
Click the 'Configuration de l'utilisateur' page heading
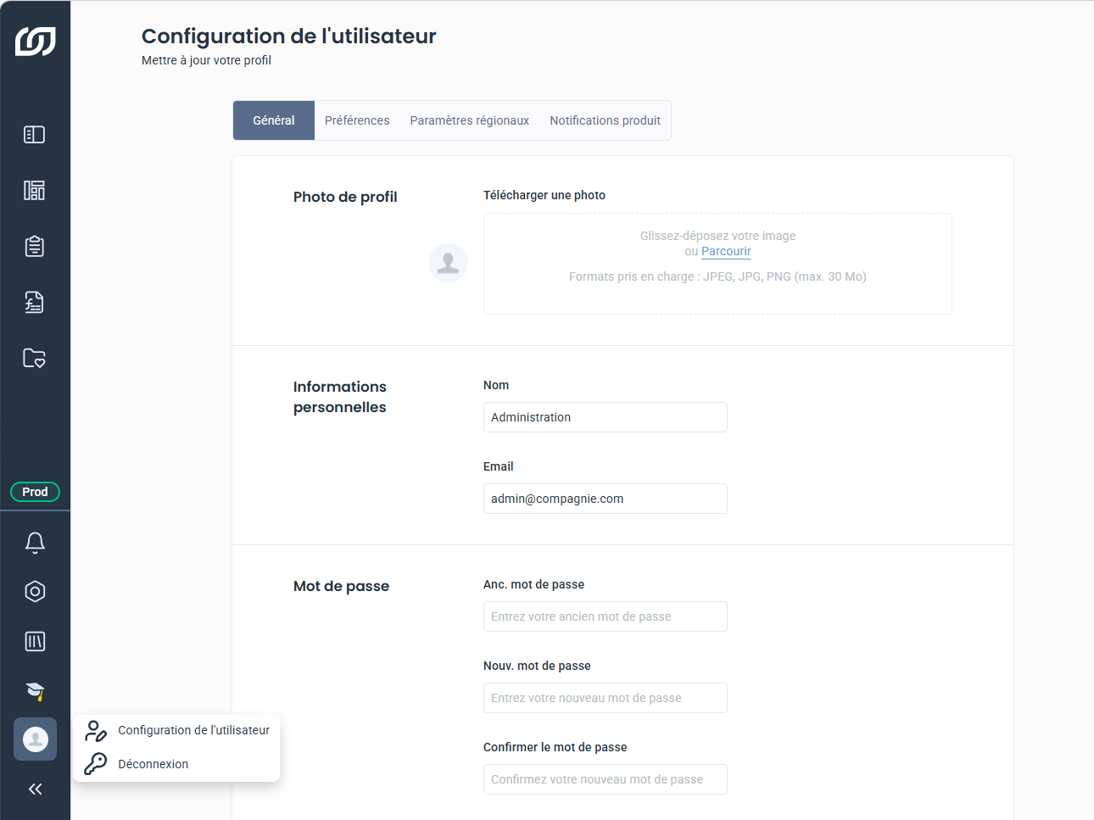pos(288,36)
